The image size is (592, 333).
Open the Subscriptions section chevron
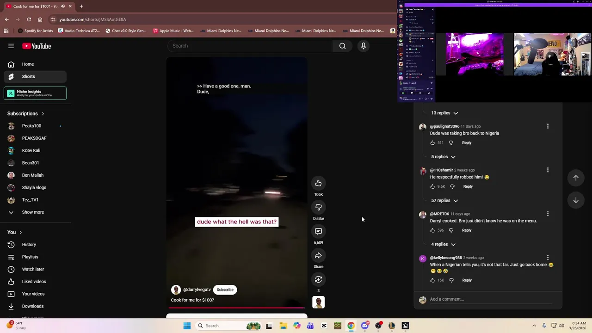[x=43, y=114]
